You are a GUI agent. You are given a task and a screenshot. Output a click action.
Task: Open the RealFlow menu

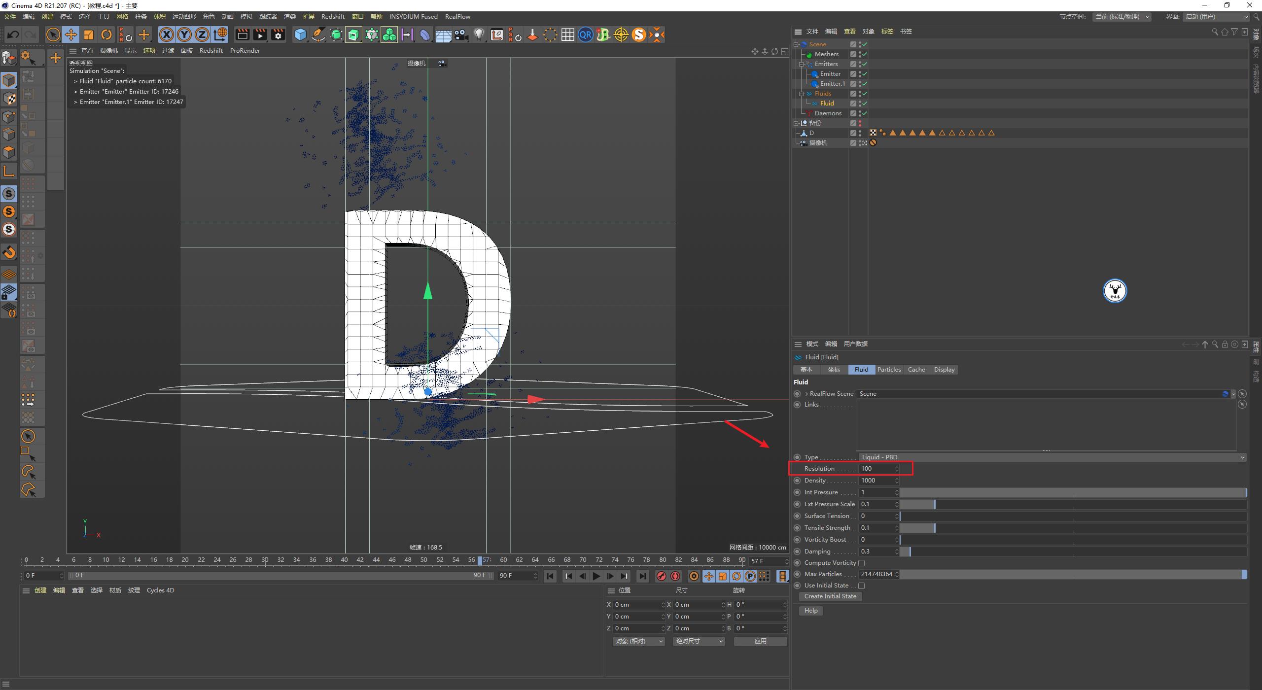457,16
